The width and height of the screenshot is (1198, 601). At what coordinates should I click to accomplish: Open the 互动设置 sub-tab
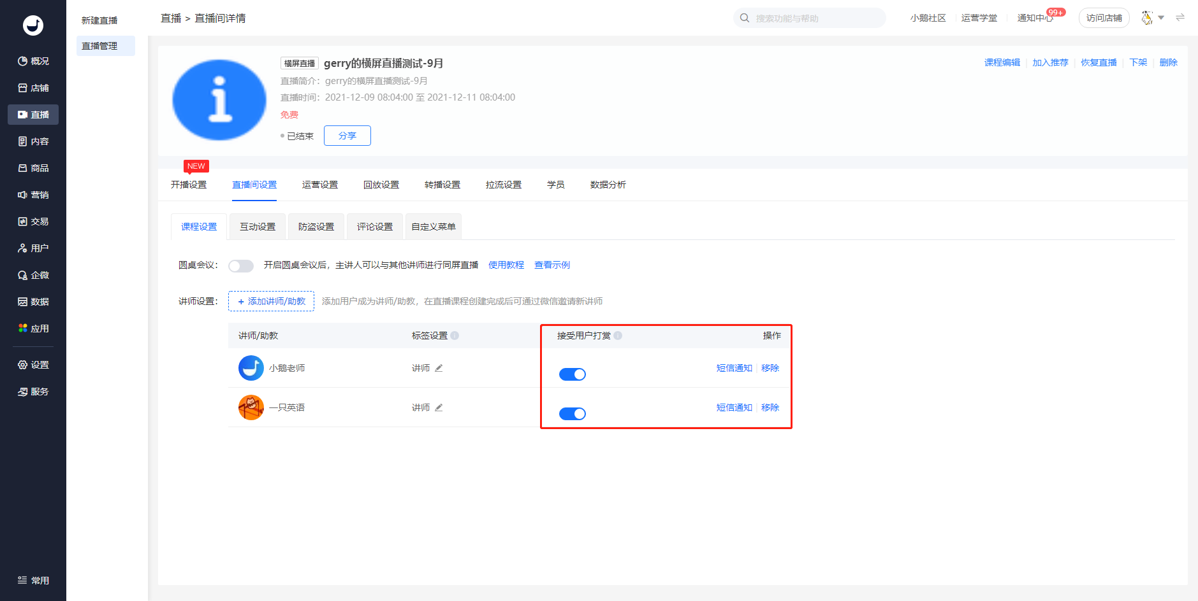point(258,227)
